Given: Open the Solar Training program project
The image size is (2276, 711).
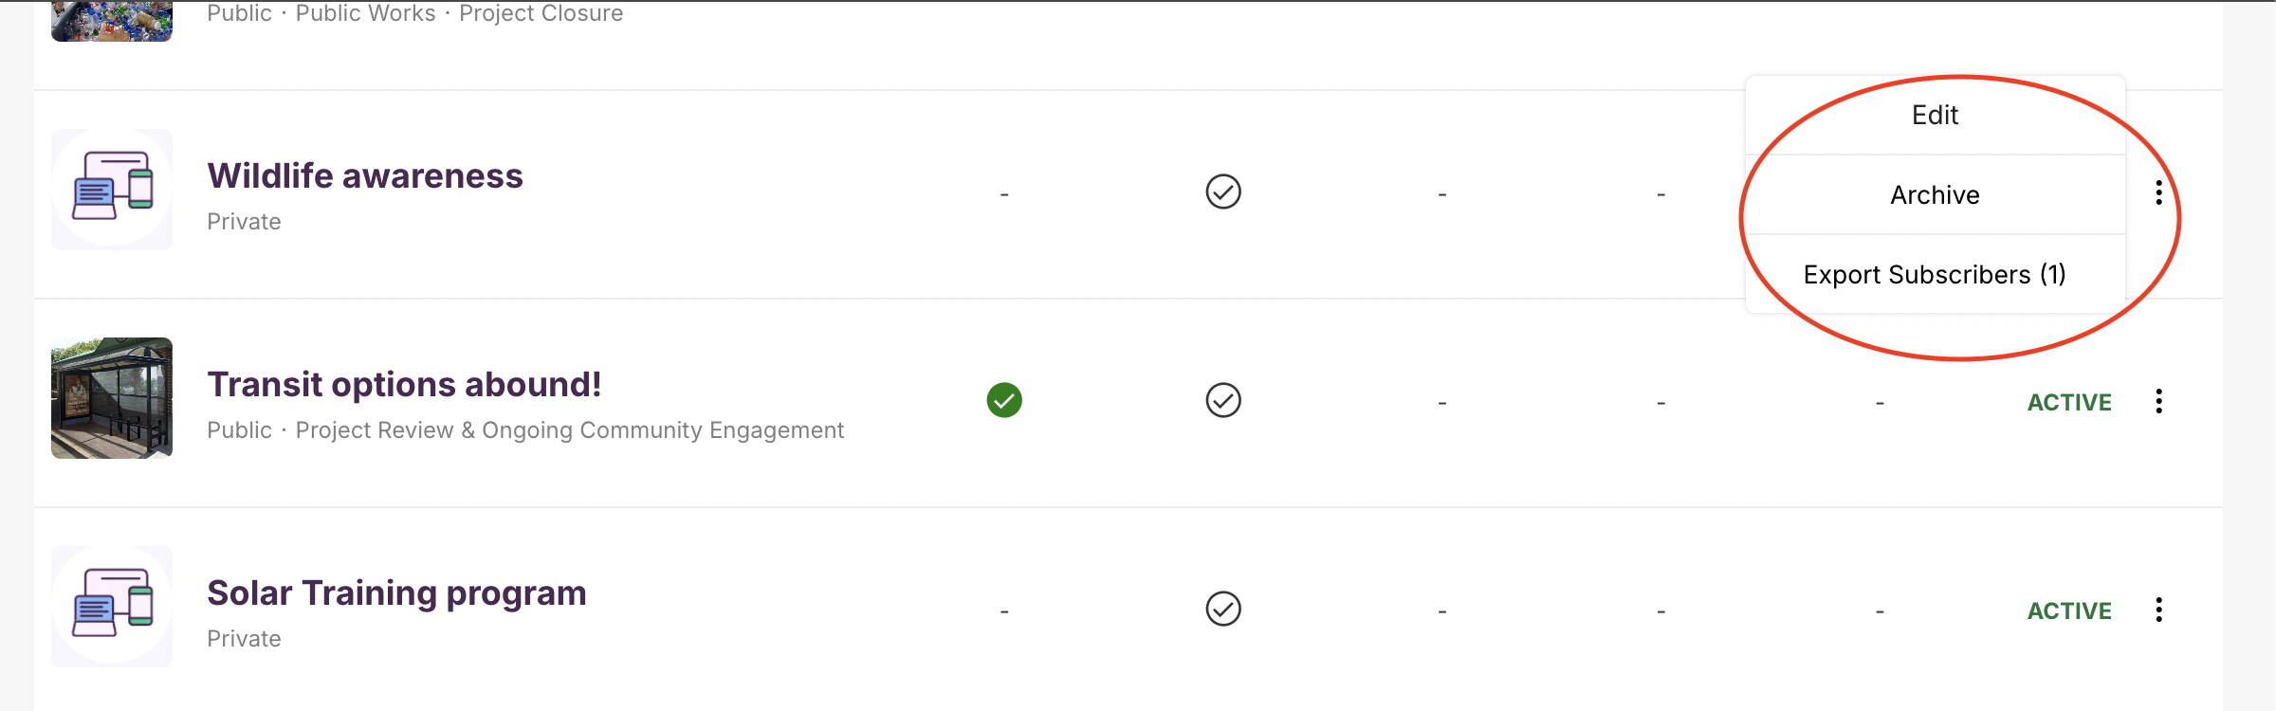Looking at the screenshot, I should 396,592.
